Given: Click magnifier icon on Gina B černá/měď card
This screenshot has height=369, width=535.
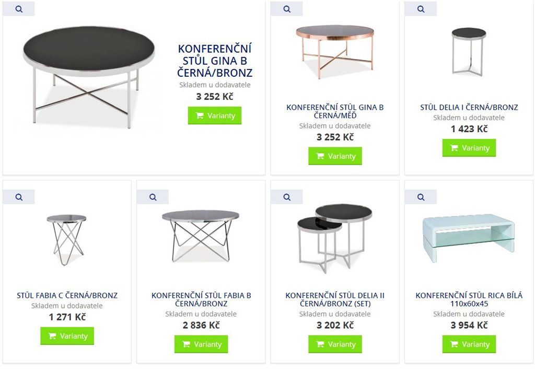Looking at the screenshot, I should [287, 9].
